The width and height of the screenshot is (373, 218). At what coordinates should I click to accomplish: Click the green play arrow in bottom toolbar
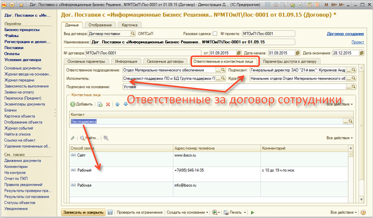pos(253,212)
